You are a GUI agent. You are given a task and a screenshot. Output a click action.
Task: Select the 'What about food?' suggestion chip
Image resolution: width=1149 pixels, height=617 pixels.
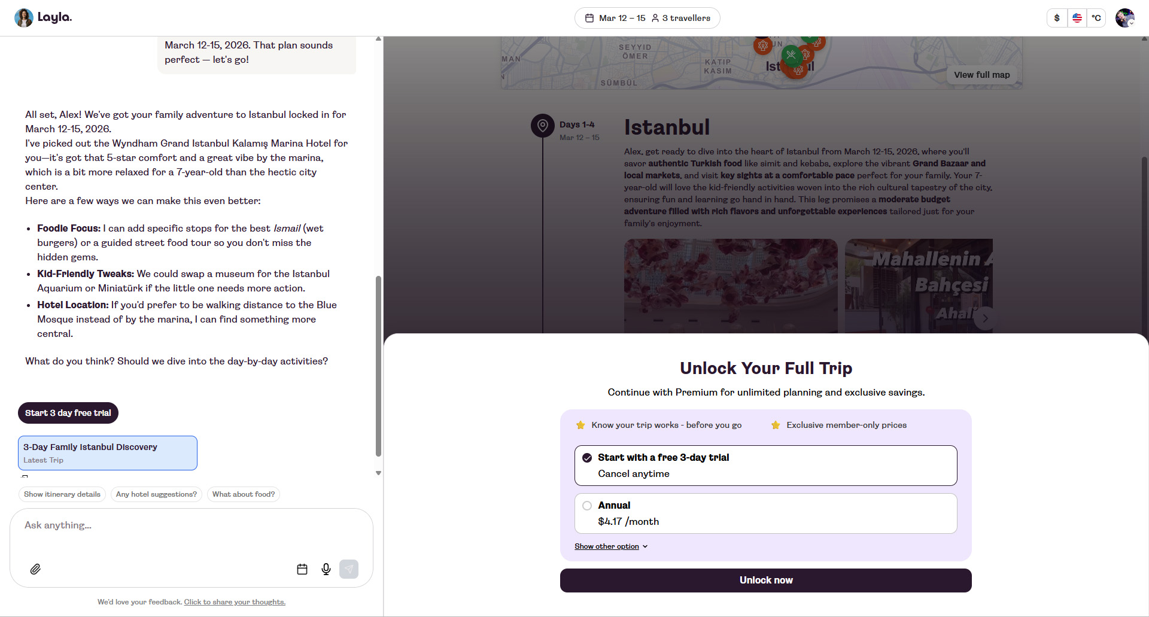click(243, 494)
